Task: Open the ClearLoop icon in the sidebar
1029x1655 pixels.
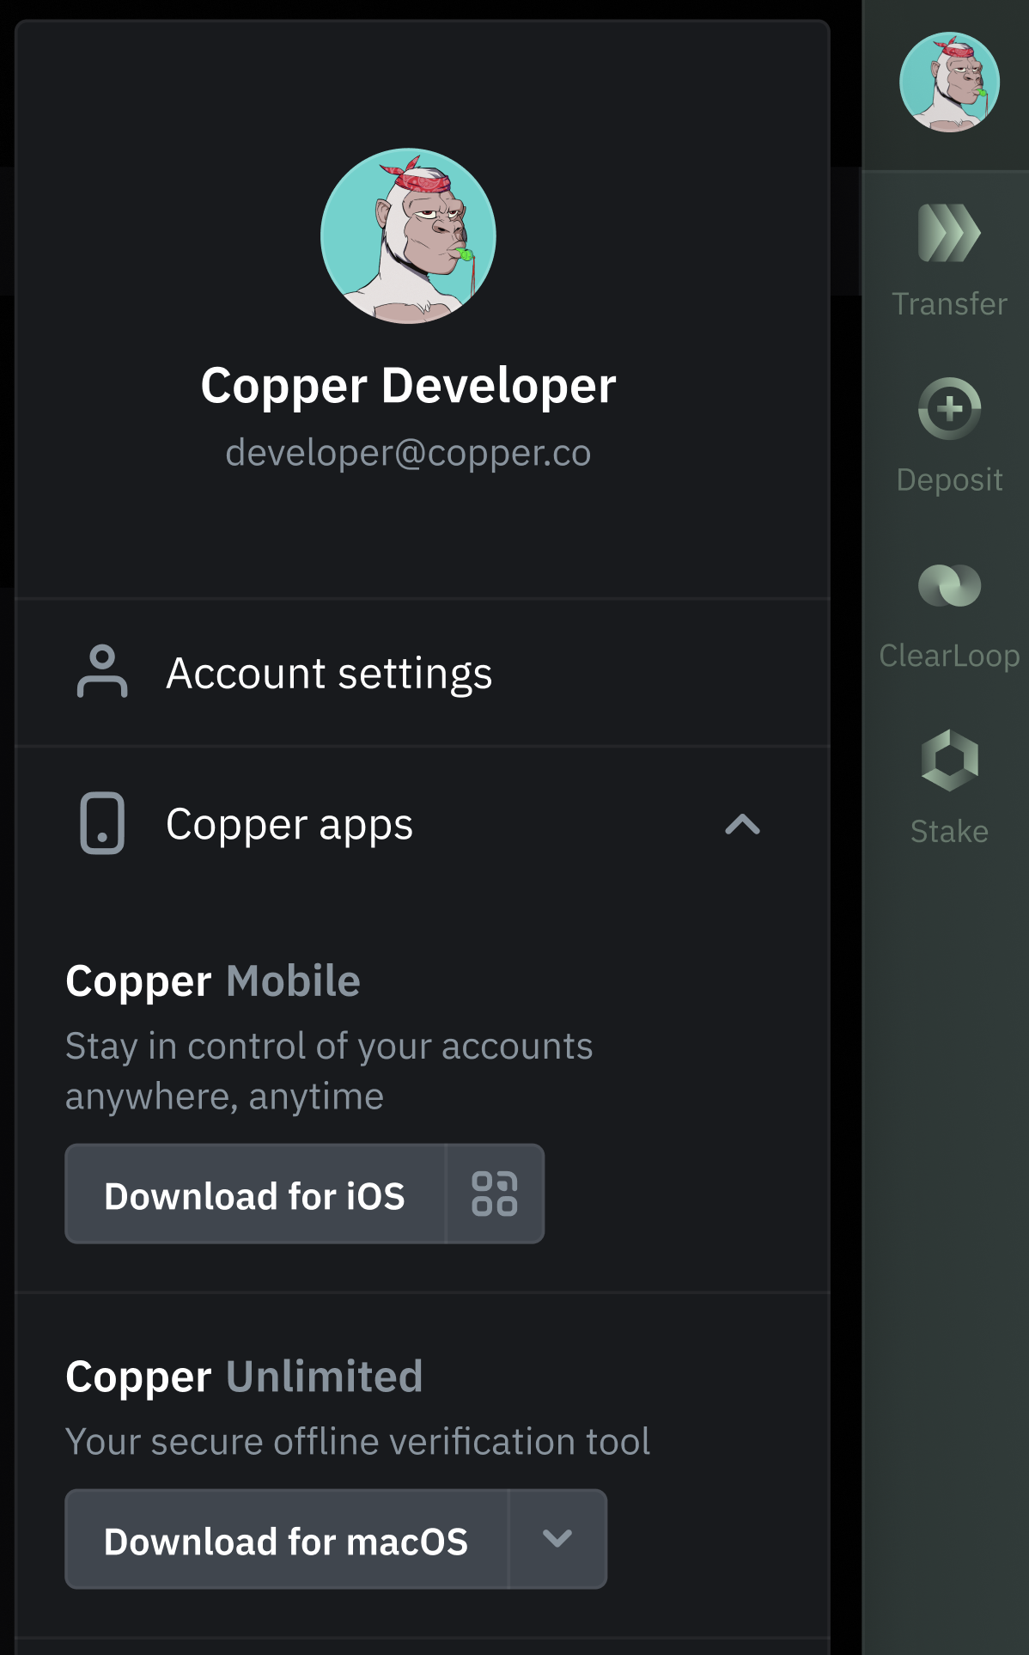Action: click(x=949, y=585)
